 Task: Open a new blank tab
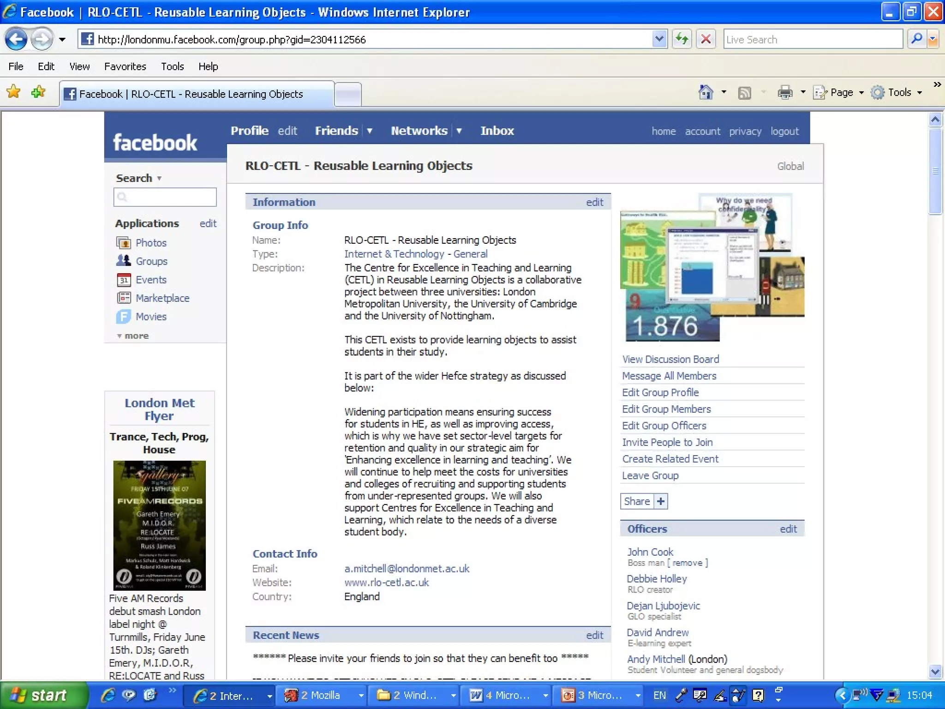click(x=347, y=95)
